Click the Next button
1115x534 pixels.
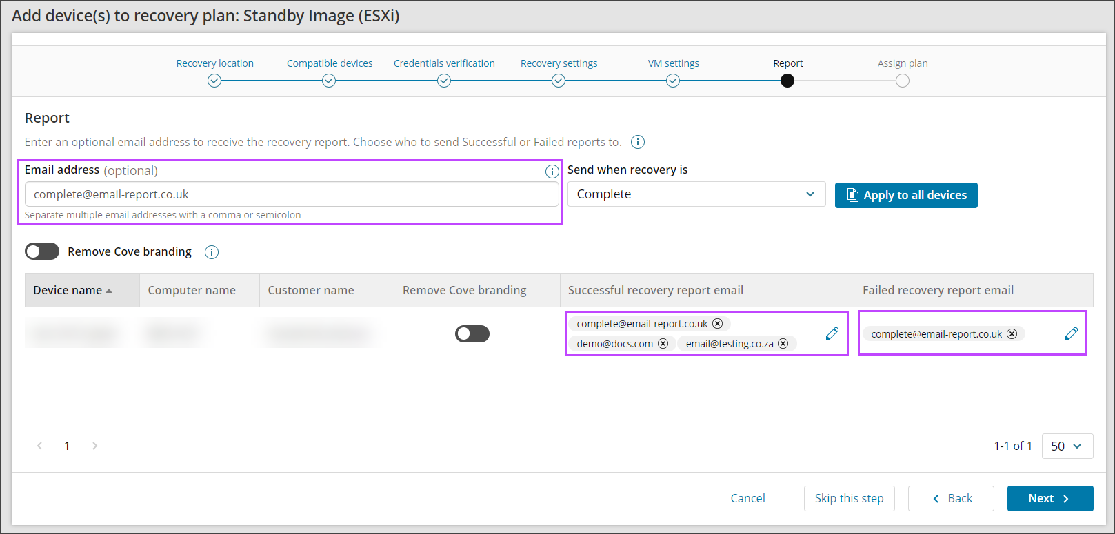[x=1049, y=498]
